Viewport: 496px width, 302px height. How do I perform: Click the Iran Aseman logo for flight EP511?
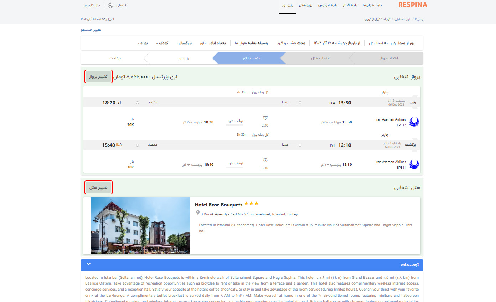(414, 164)
